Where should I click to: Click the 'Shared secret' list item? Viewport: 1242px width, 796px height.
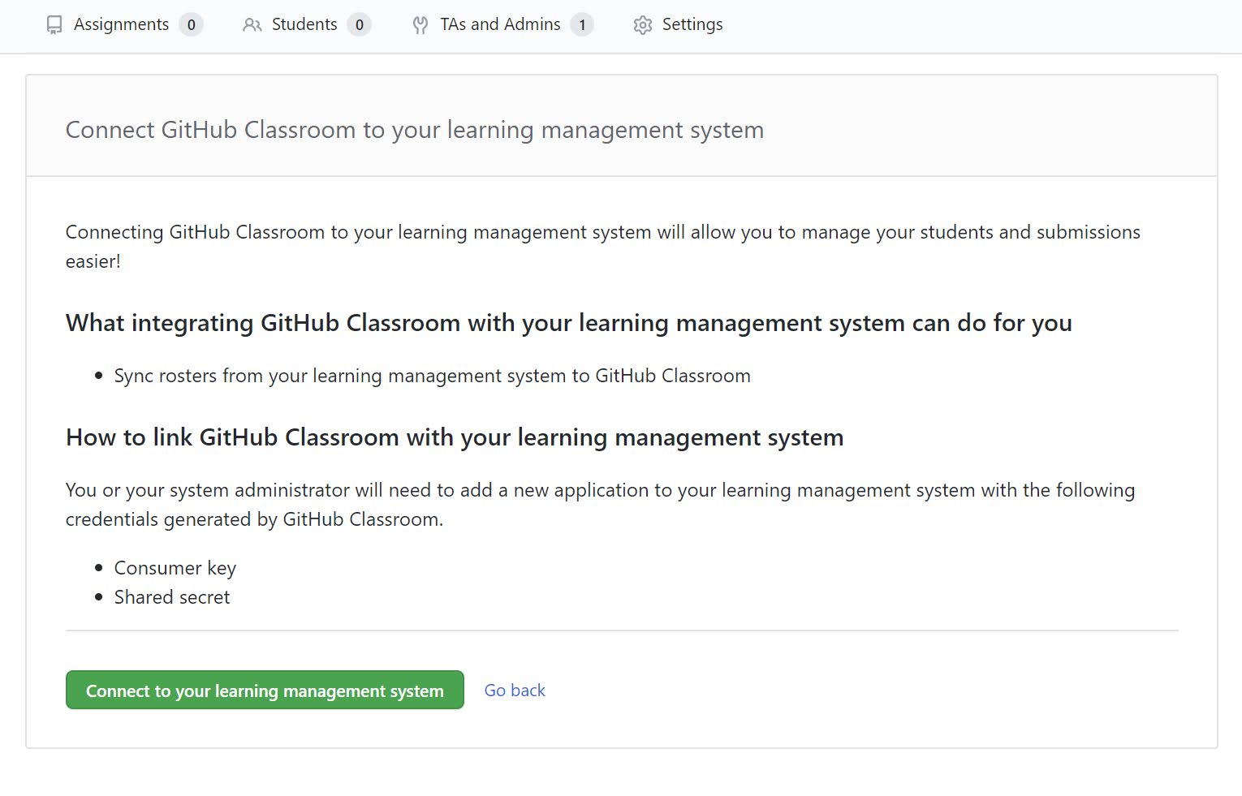171,597
